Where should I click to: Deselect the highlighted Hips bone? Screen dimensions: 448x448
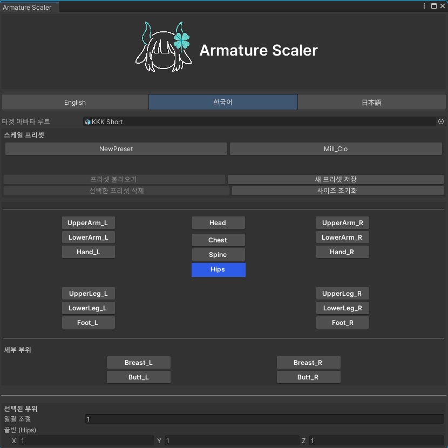[218, 269]
